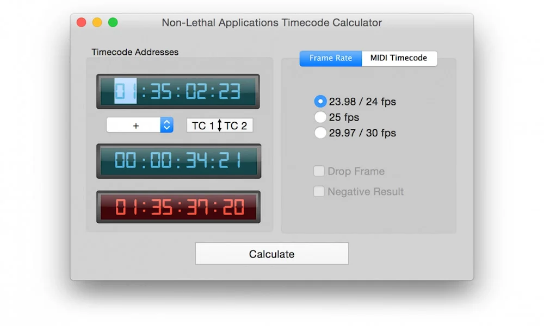
Task: Open the plus operator dropdown
Action: point(140,125)
